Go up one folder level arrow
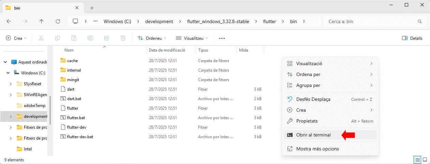Image resolution: width=430 pixels, height=164 pixels. pyautogui.click(x=42, y=21)
